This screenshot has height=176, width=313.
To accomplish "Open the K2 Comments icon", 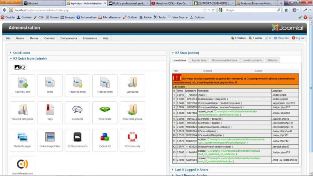I will (77, 113).
